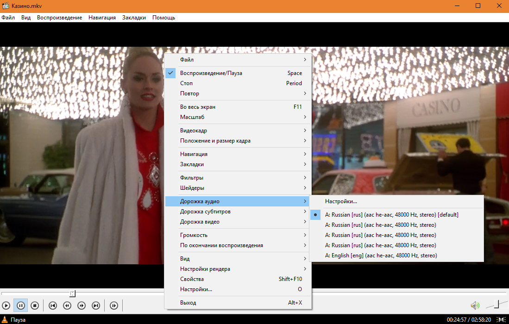Viewport: 509px width, 324px height.
Task: Click the stereo speakers indicator in status bar
Action: 502,320
